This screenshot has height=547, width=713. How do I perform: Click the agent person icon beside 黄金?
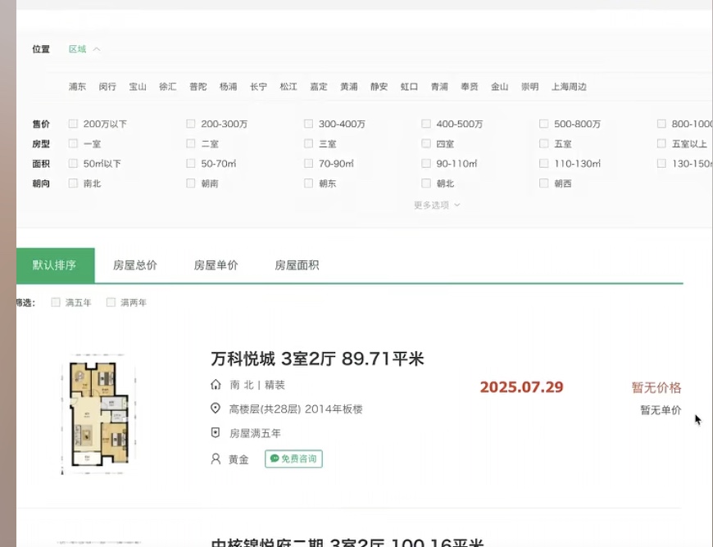click(x=216, y=459)
